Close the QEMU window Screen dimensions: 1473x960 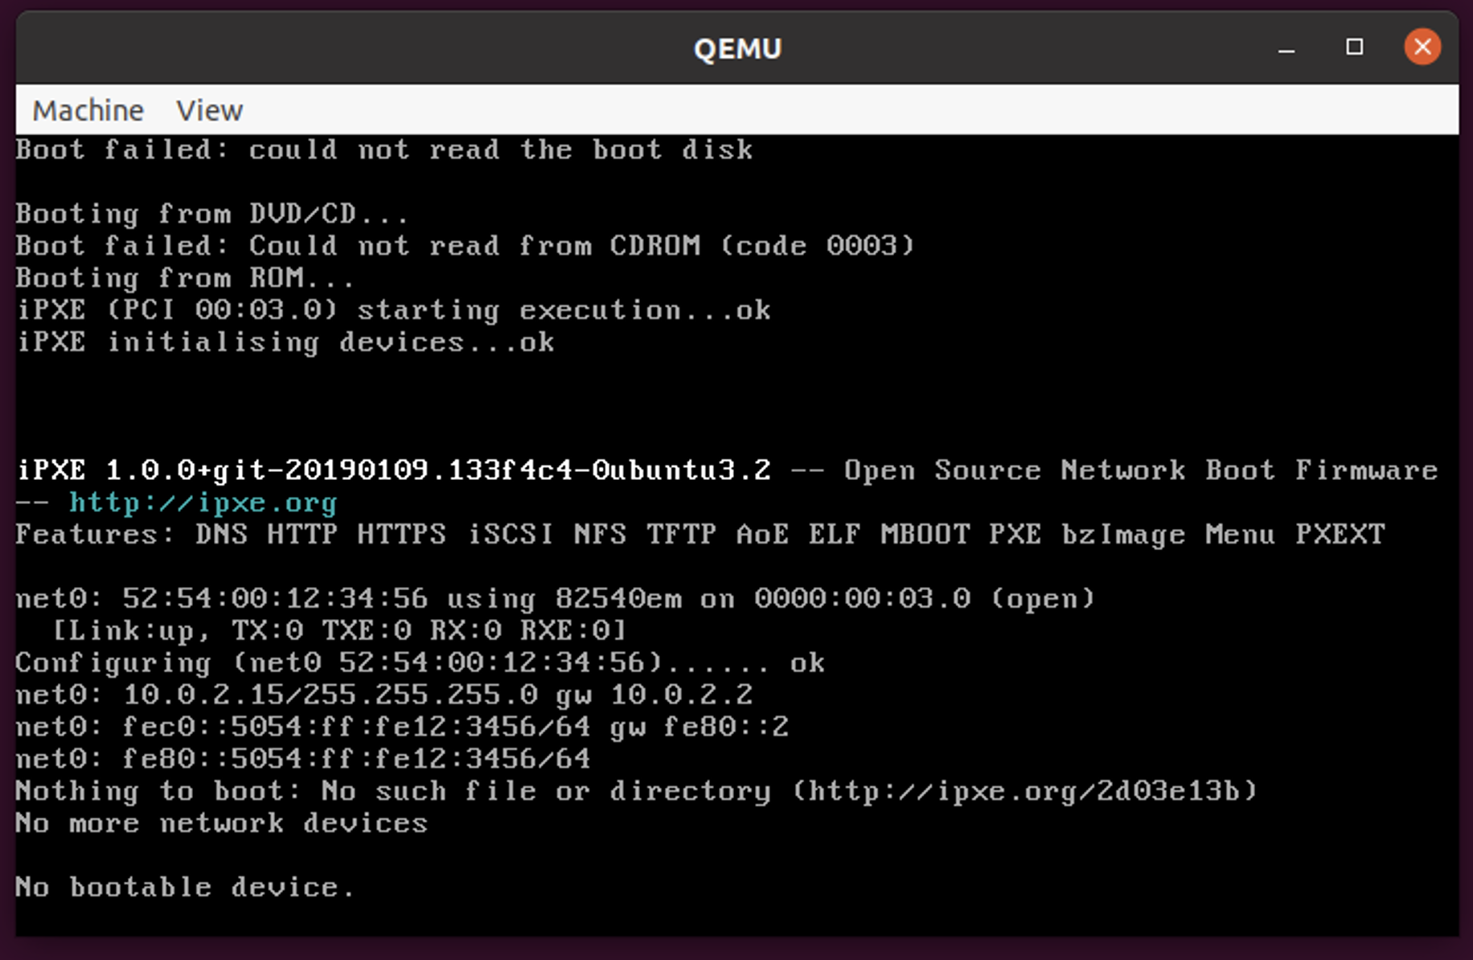[x=1422, y=47]
